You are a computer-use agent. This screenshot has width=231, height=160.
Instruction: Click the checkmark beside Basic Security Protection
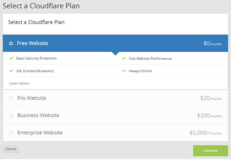tap(11, 58)
